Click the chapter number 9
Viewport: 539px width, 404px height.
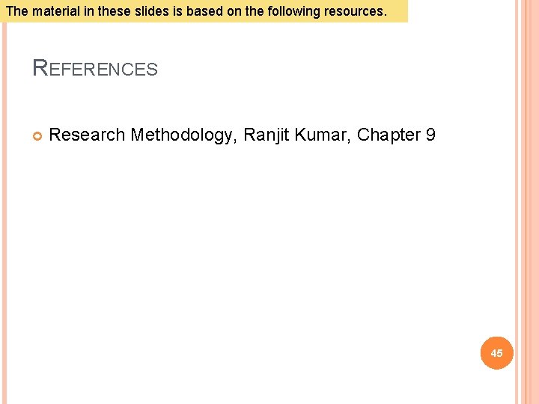tap(430, 135)
